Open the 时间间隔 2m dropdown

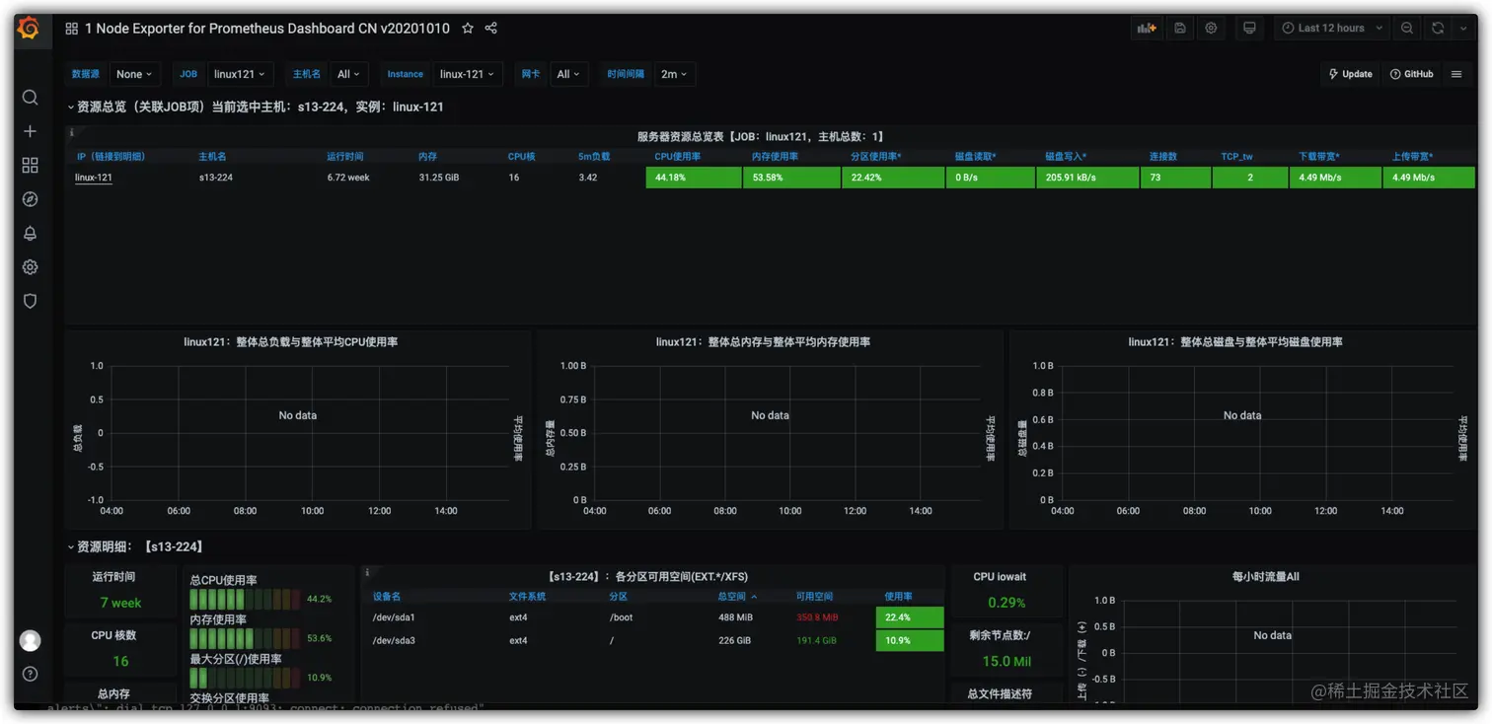tap(675, 74)
